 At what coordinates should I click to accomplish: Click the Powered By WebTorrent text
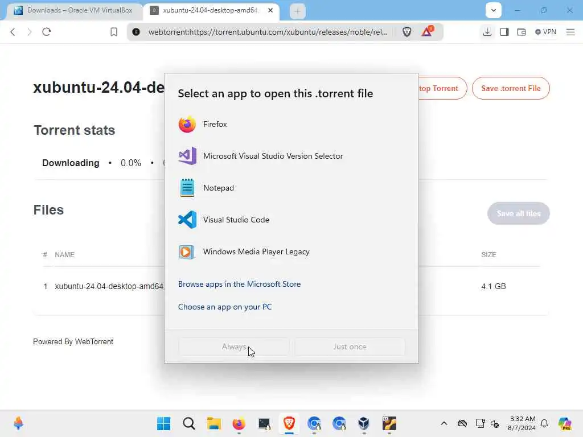pos(73,341)
